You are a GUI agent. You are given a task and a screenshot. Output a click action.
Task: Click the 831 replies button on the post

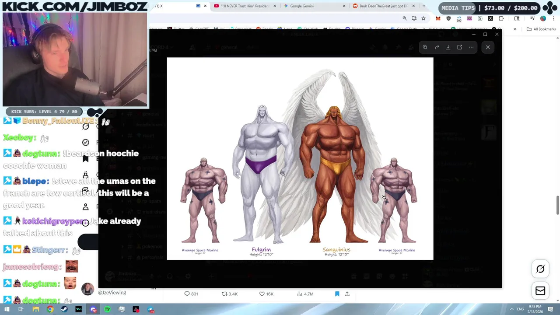point(191,294)
